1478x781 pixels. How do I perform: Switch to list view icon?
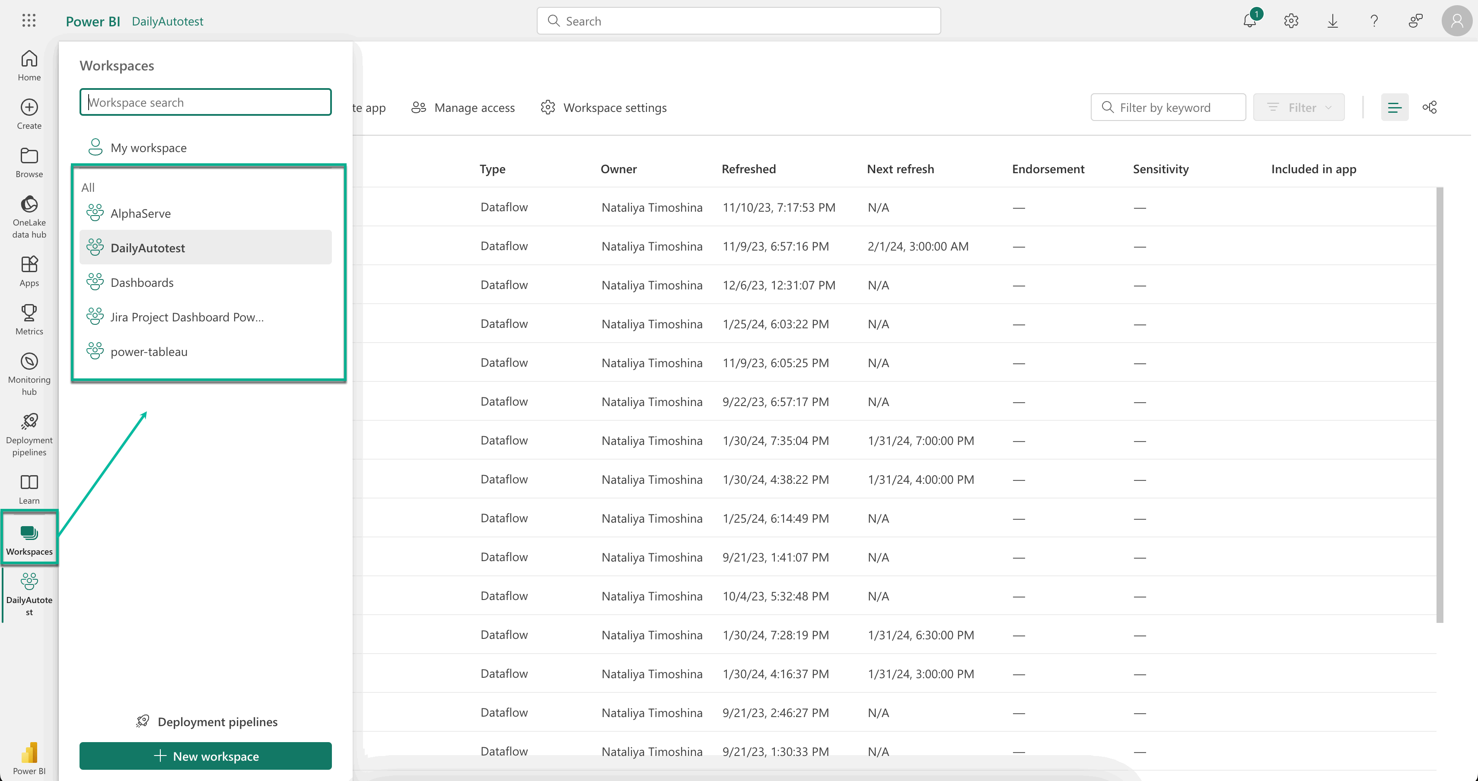coord(1394,107)
